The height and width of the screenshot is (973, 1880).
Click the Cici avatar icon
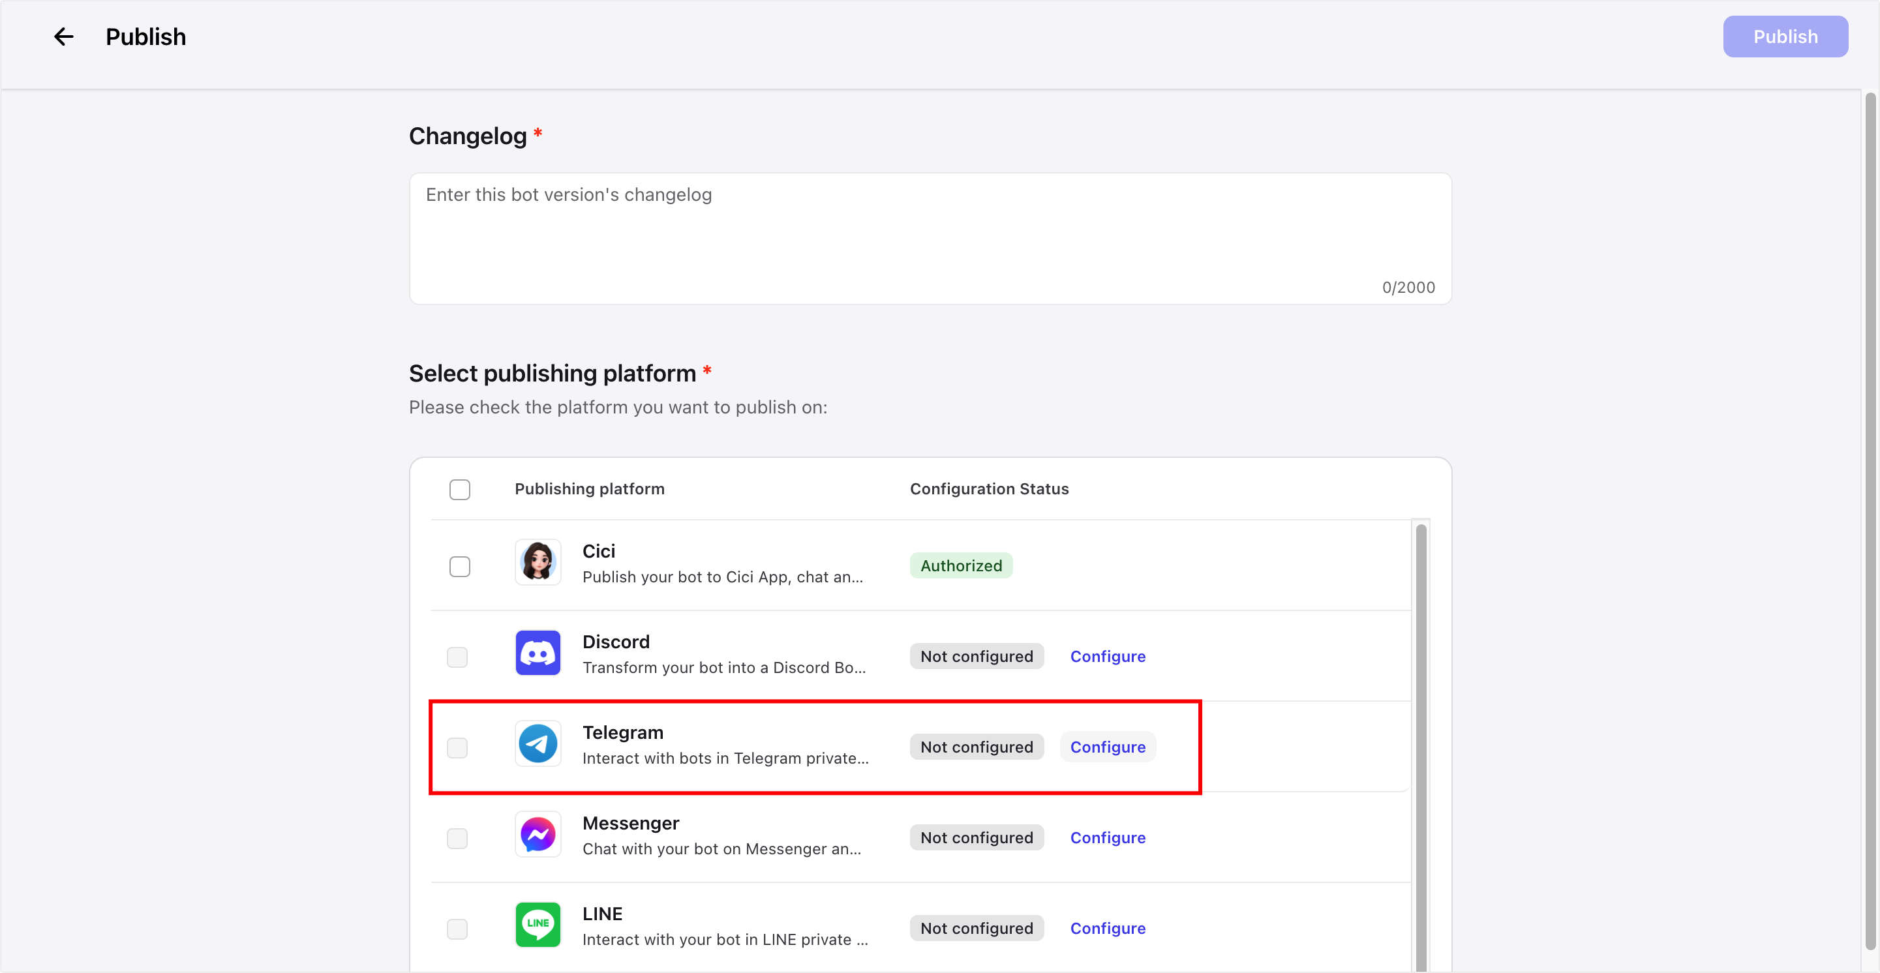coord(538,562)
